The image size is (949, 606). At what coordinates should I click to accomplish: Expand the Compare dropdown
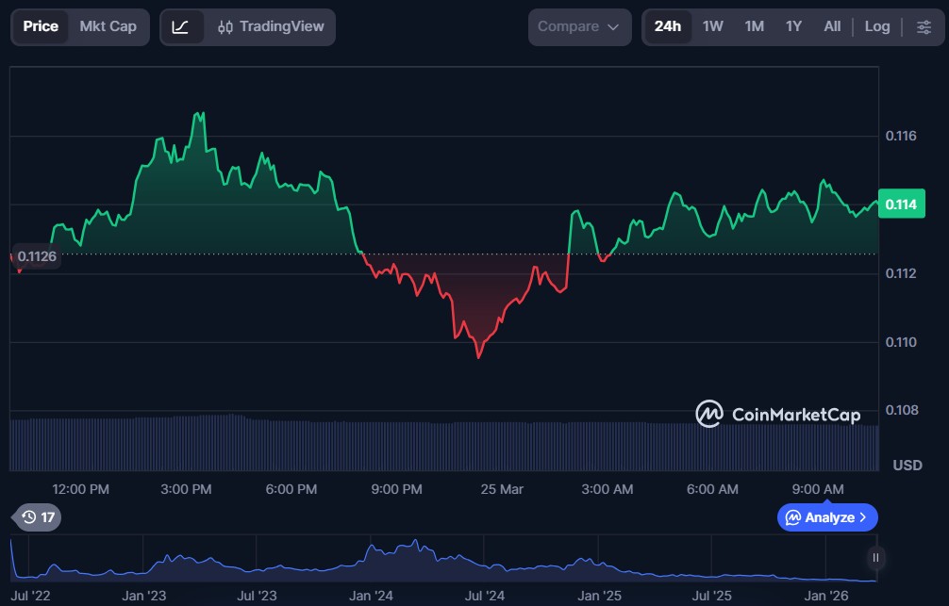tap(579, 27)
